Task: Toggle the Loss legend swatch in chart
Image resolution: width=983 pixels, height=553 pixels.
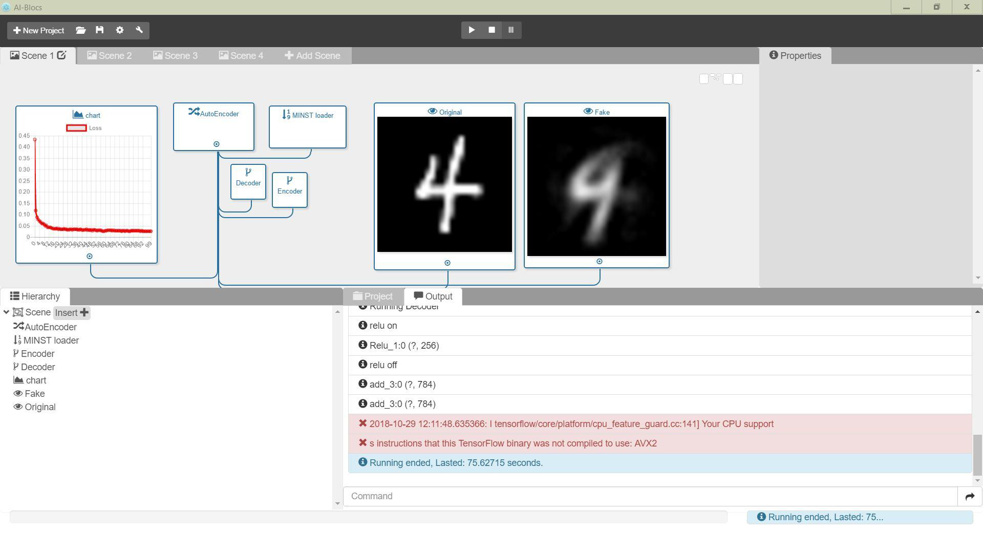Action: pos(76,128)
